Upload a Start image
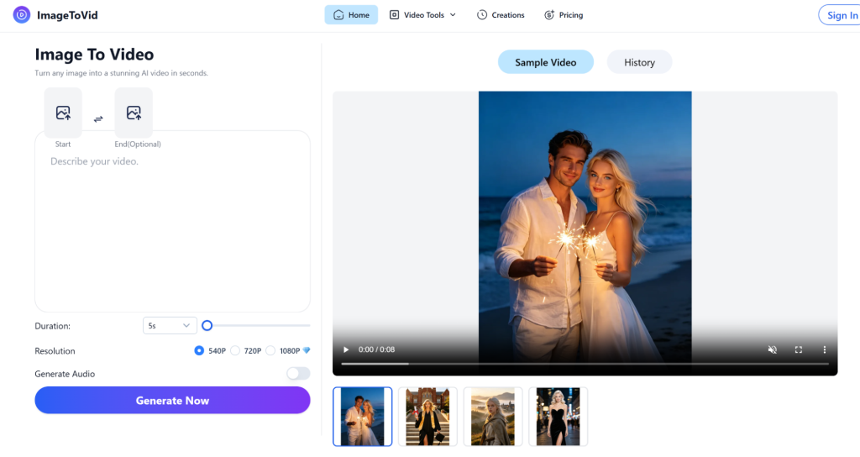This screenshot has width=860, height=457. 63,113
